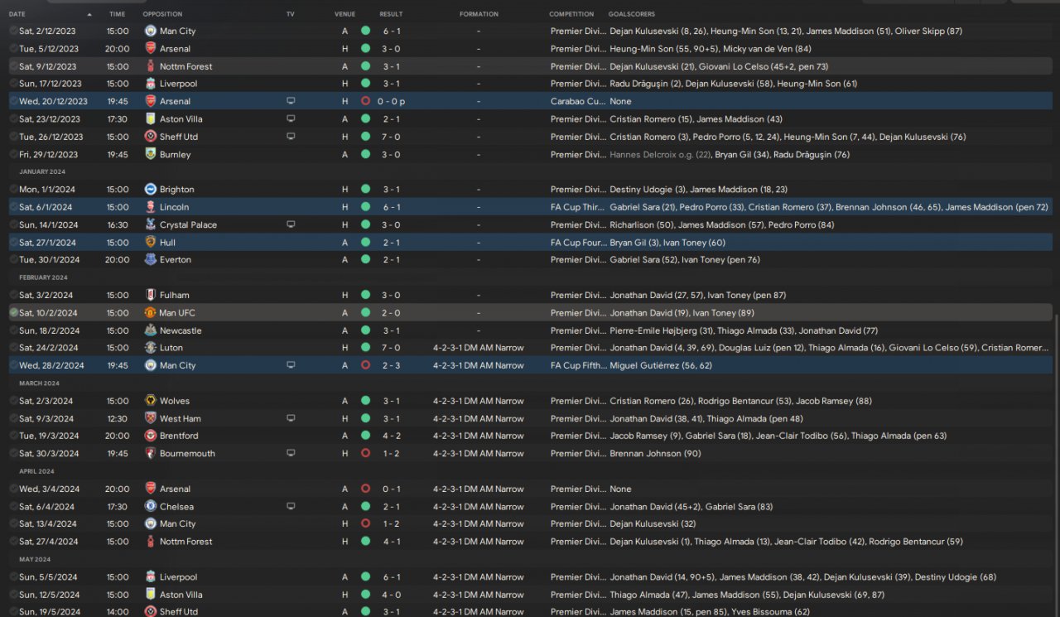Open Nottm Forest club badge on 9/12/2023
Screen dimensions: 1060x617
pos(151,66)
